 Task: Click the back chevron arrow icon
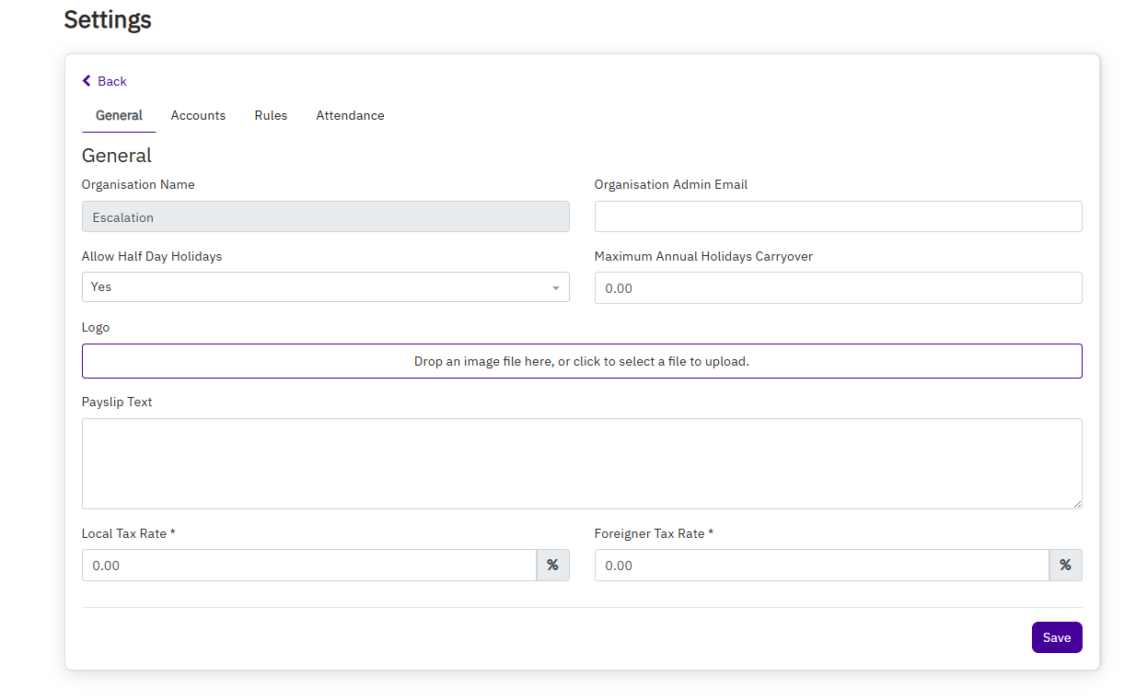pyautogui.click(x=87, y=81)
